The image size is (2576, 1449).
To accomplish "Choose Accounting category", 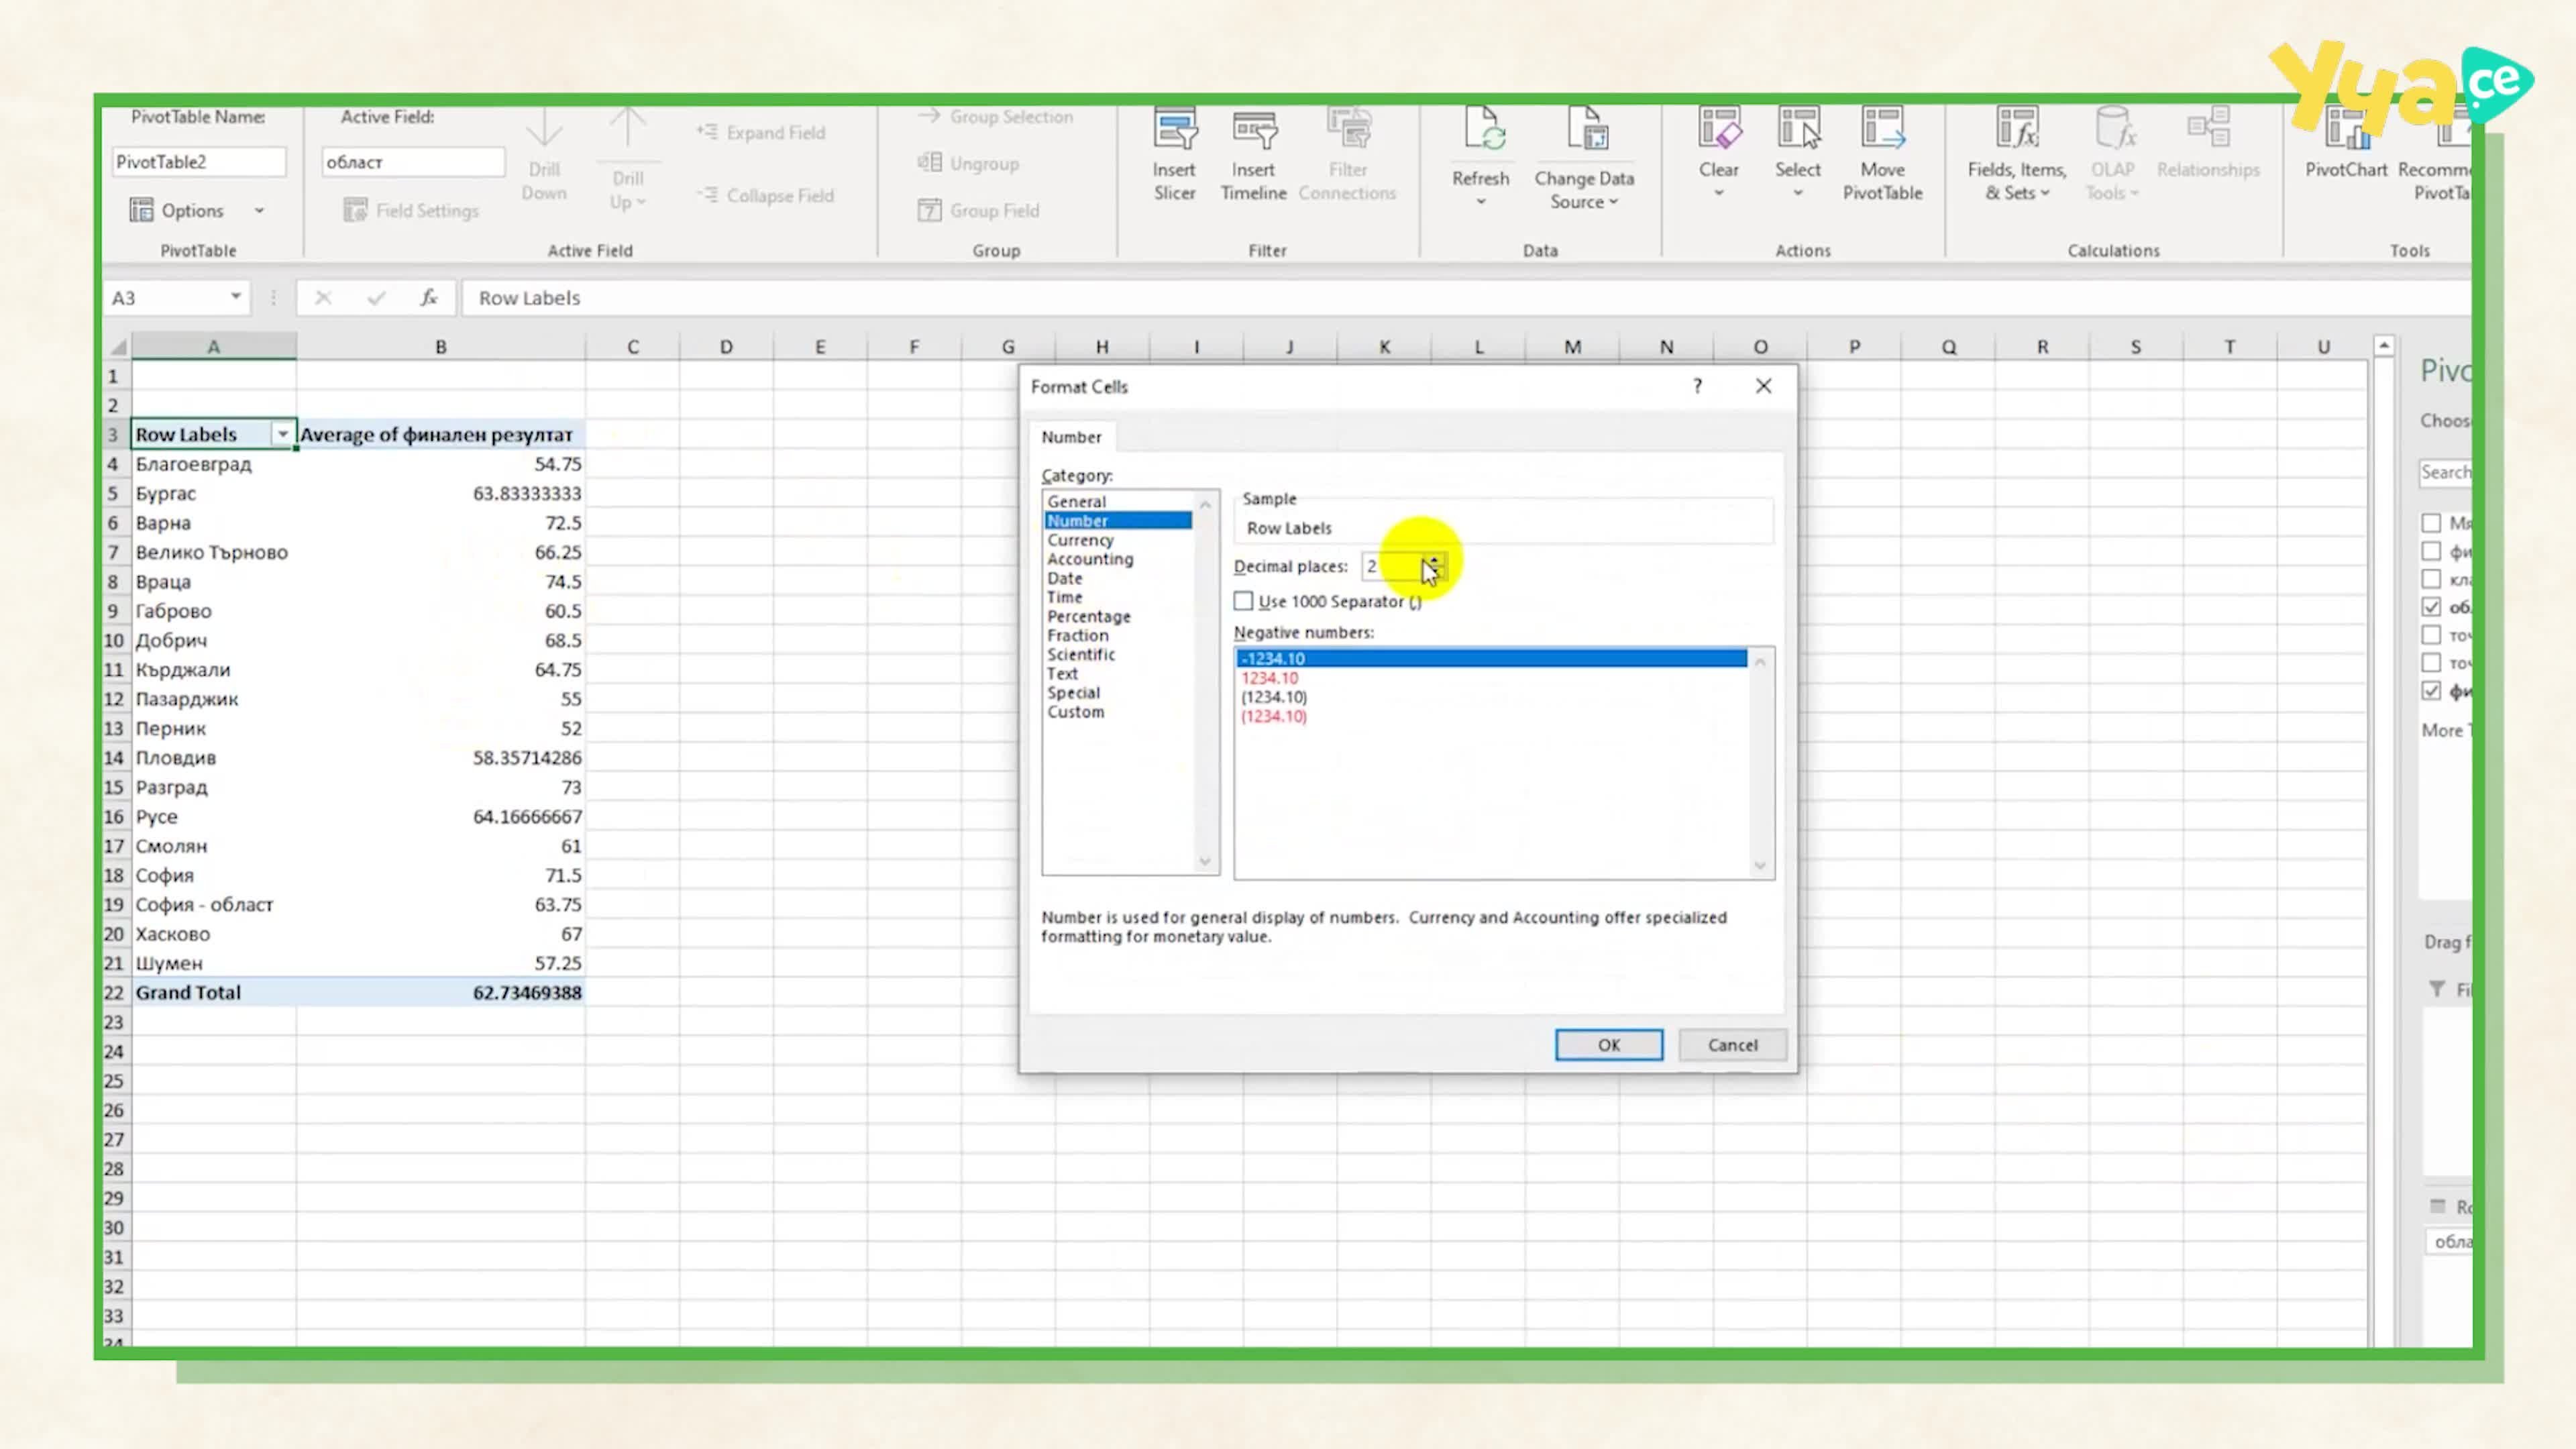I will coord(1090,559).
